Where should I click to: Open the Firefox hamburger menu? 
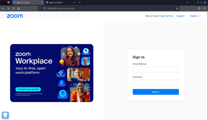pos(204,8)
